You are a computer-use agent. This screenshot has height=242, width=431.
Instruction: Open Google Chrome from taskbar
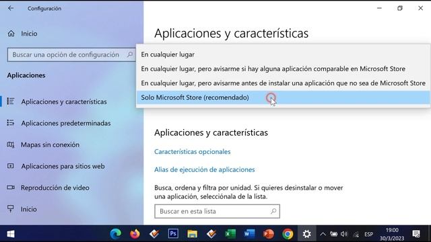(288, 234)
